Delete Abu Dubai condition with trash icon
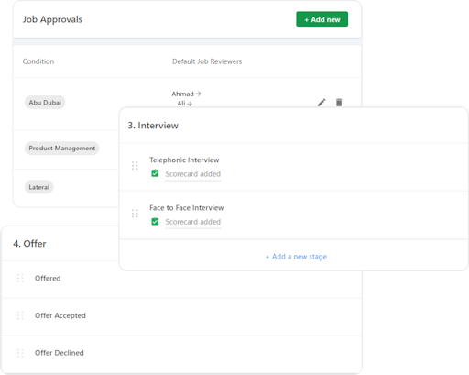 339,103
